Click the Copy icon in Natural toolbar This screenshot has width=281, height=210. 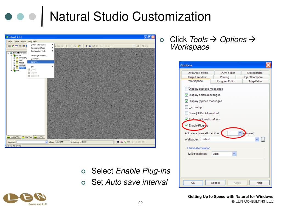pos(90,46)
